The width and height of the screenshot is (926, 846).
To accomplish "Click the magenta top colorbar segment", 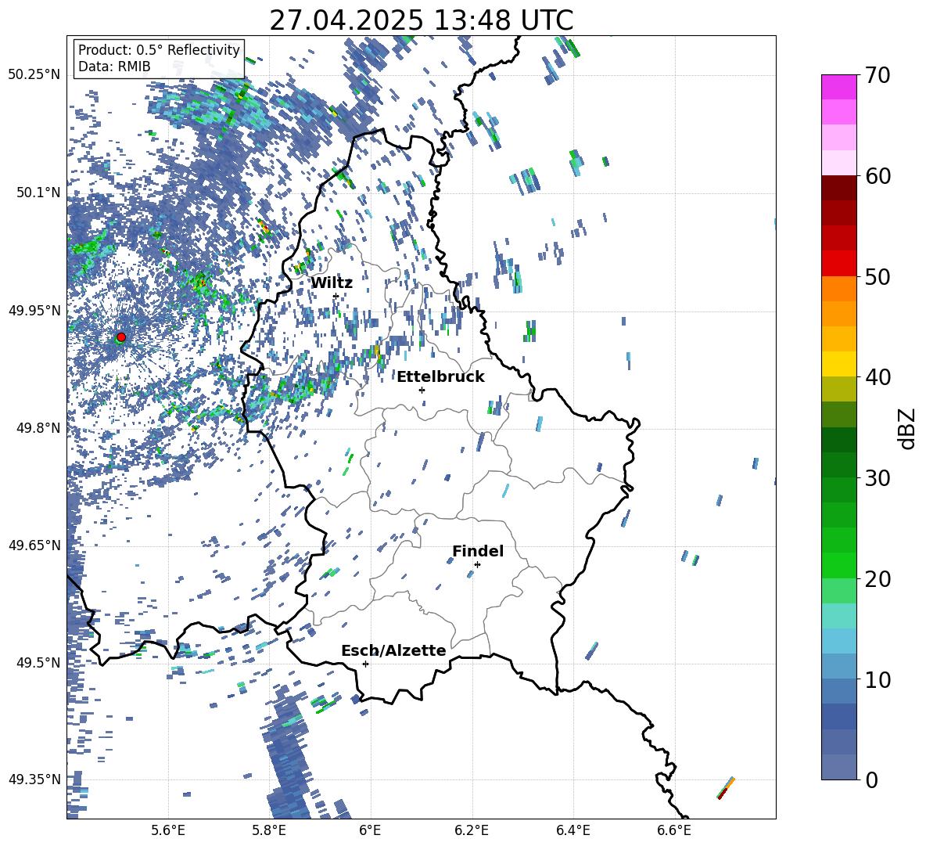I will tap(838, 87).
